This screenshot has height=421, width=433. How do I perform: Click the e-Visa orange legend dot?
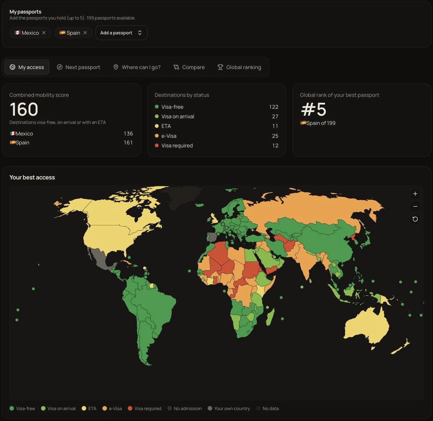105,408
